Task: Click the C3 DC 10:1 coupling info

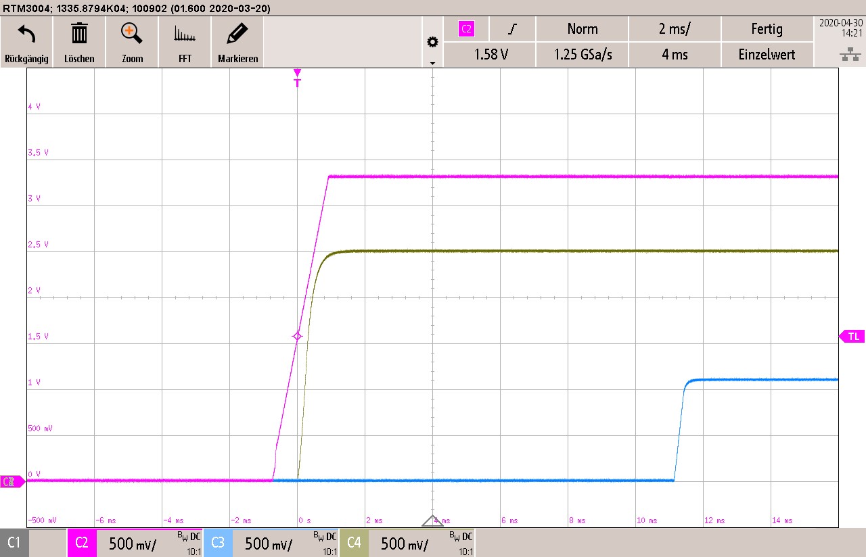Action: 325,543
